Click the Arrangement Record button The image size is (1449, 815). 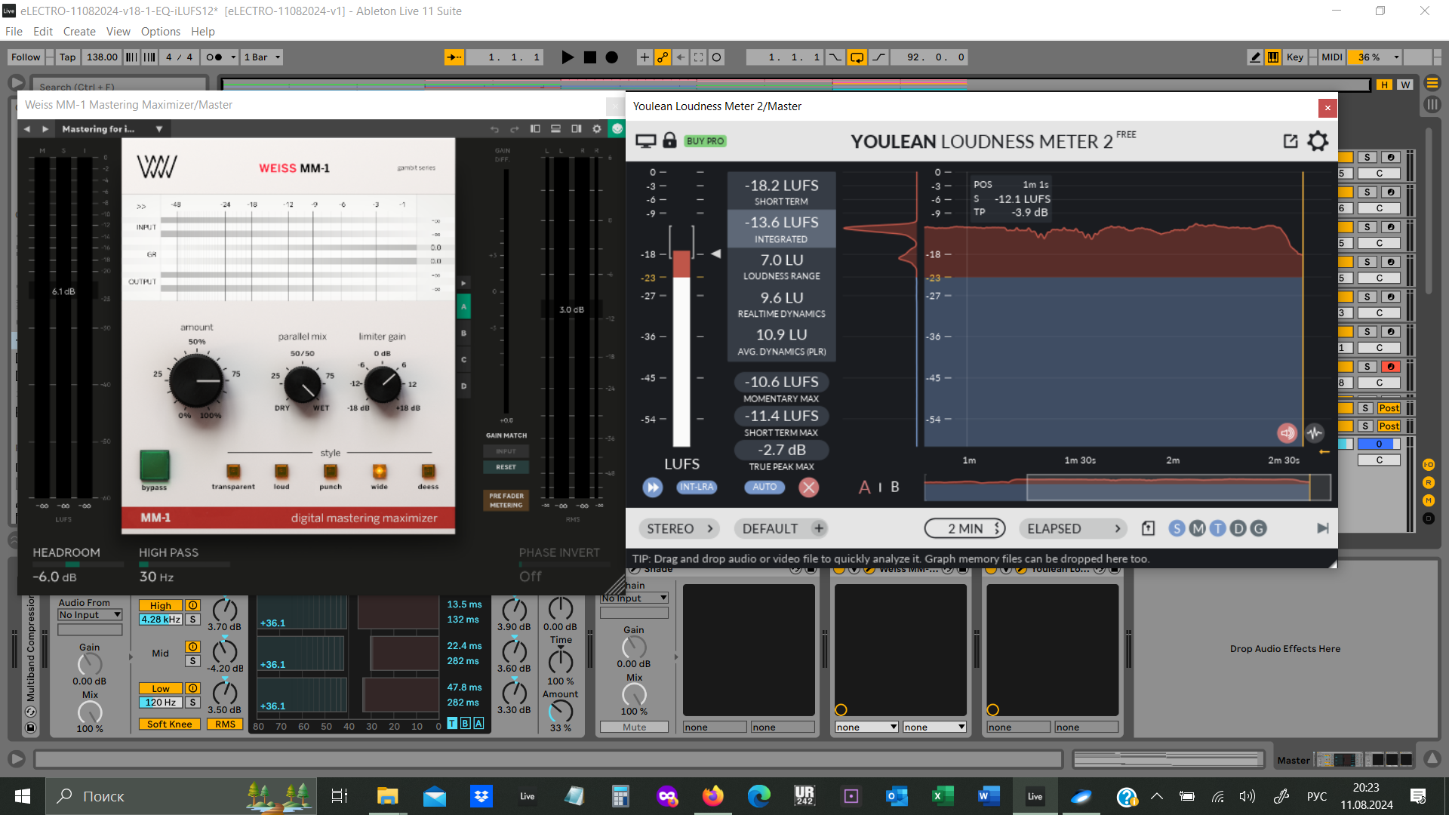coord(612,57)
